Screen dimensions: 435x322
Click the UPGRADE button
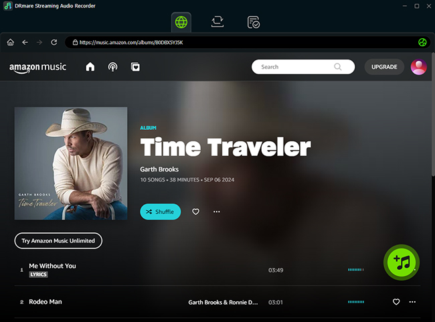[384, 67]
